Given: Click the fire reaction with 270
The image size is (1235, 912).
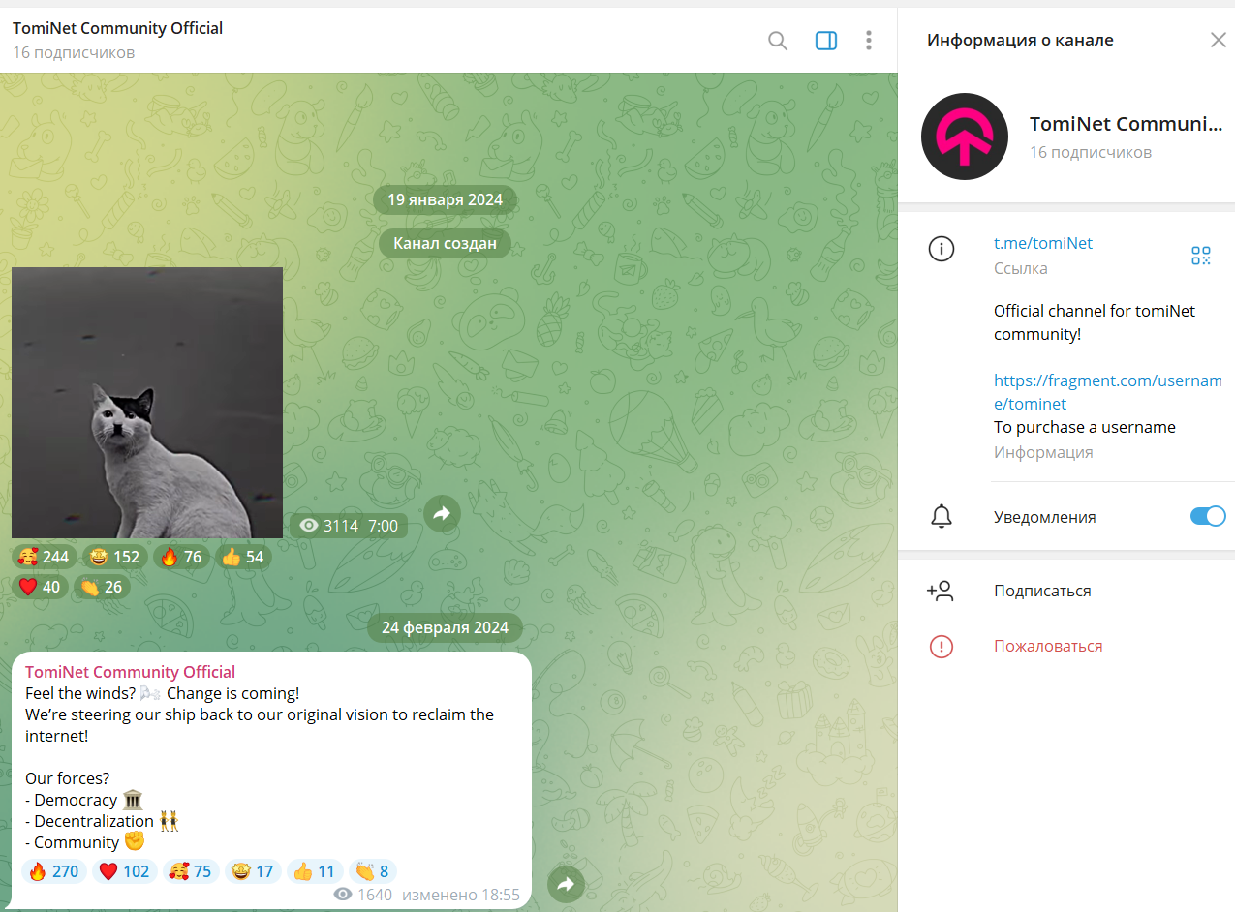Looking at the screenshot, I should (54, 871).
